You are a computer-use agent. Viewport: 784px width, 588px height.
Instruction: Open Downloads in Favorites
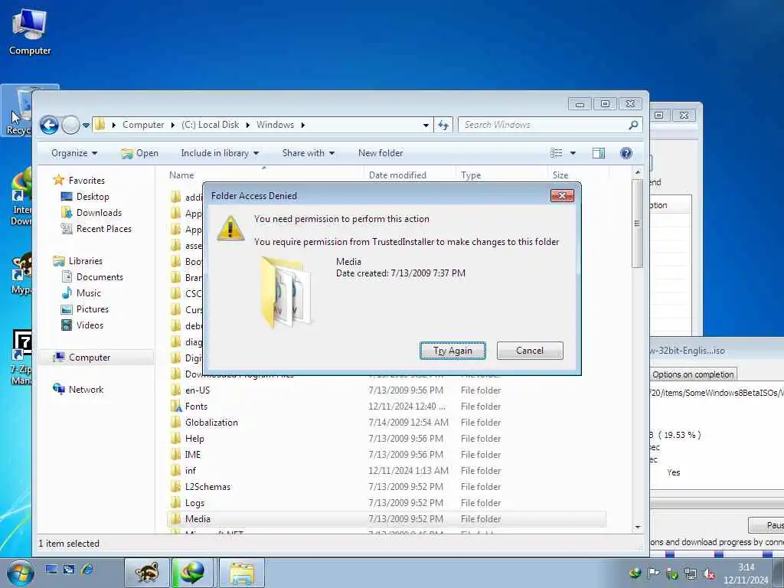click(x=99, y=213)
